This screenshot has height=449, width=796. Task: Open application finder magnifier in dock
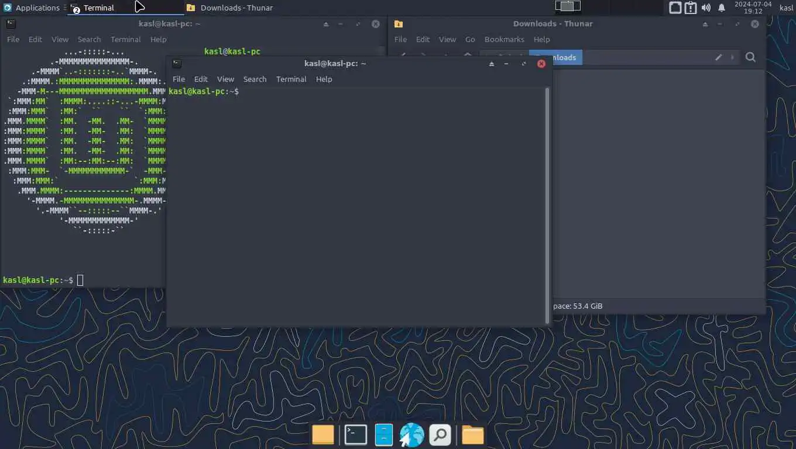coord(440,435)
